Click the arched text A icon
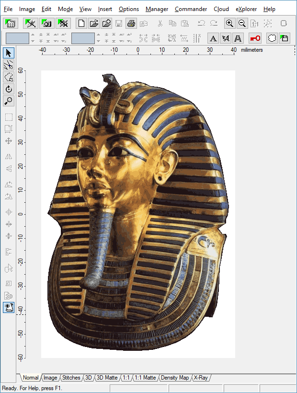The width and height of the screenshot is (297, 393). (238, 38)
